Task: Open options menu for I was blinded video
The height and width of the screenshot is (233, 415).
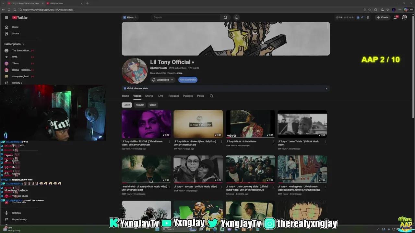Action: (169, 187)
